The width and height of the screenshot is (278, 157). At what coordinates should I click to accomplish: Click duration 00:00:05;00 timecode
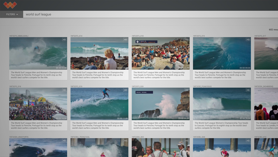184,119
